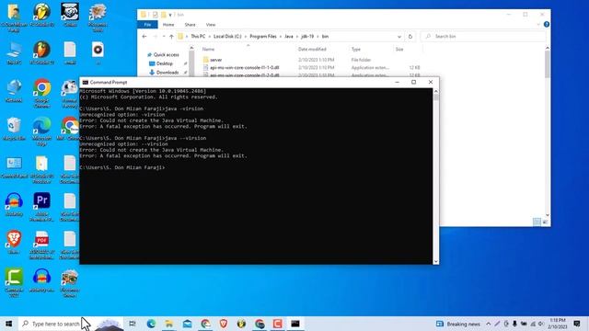
Task: Click the Up one level arrow in File Explorer
Action: pyautogui.click(x=171, y=37)
